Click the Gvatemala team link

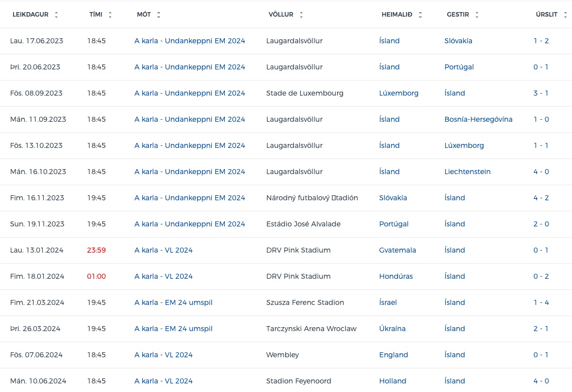tap(397, 250)
